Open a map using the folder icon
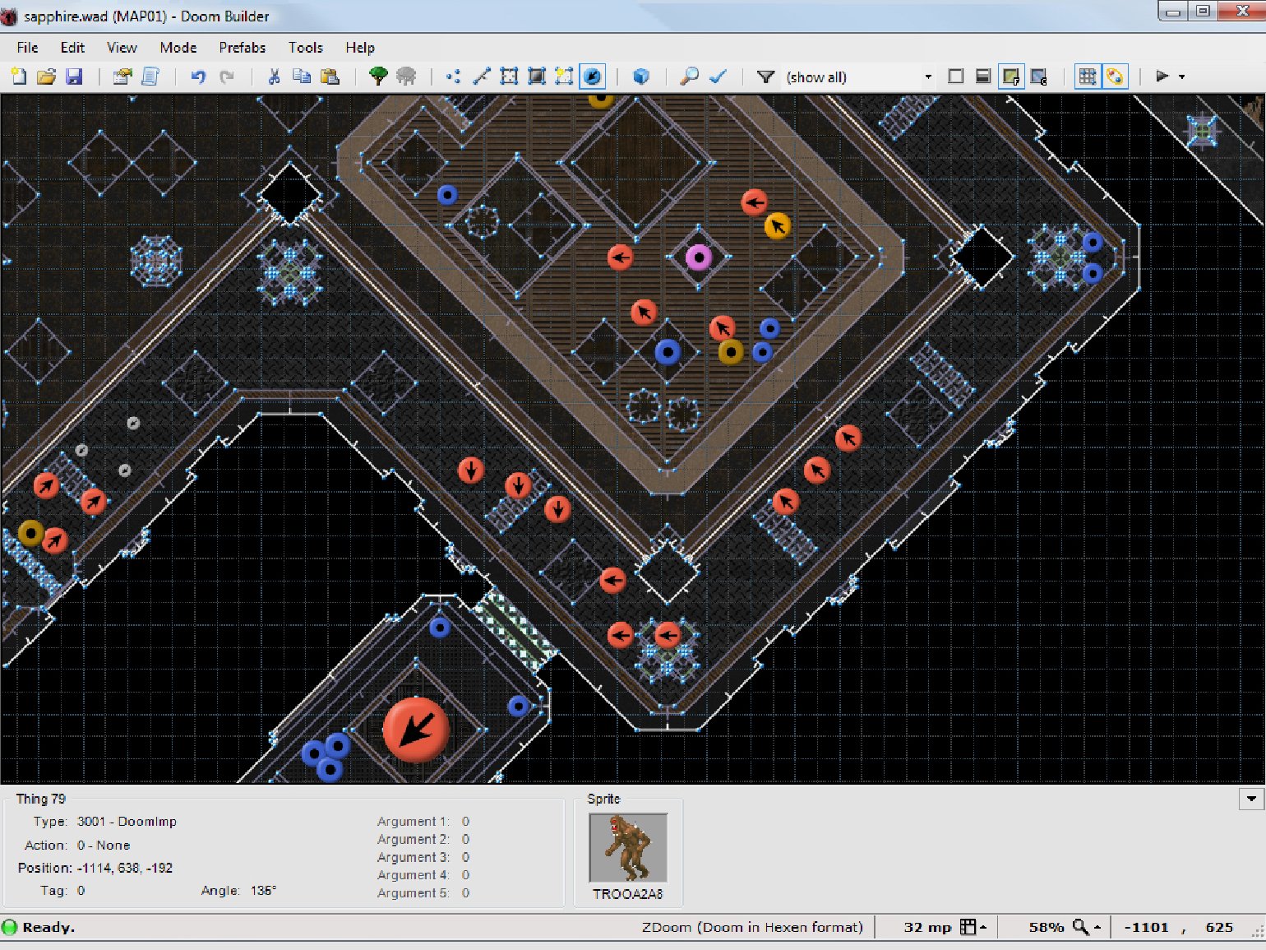The width and height of the screenshot is (1266, 950). (x=46, y=76)
